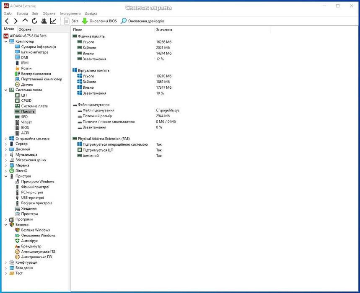Expand the Збереження даних node
The width and height of the screenshot is (360, 293).
tap(6, 160)
